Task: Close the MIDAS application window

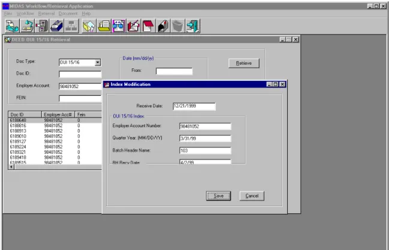Action: click(x=383, y=6)
